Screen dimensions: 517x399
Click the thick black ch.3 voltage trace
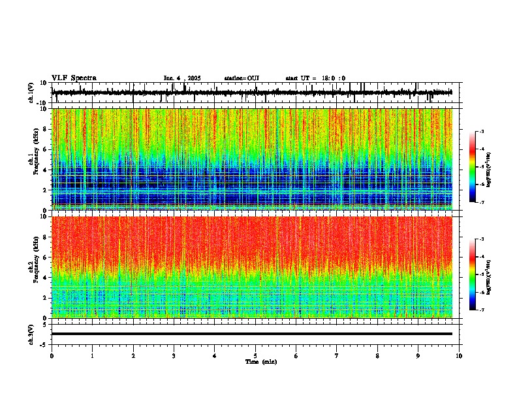click(x=252, y=334)
